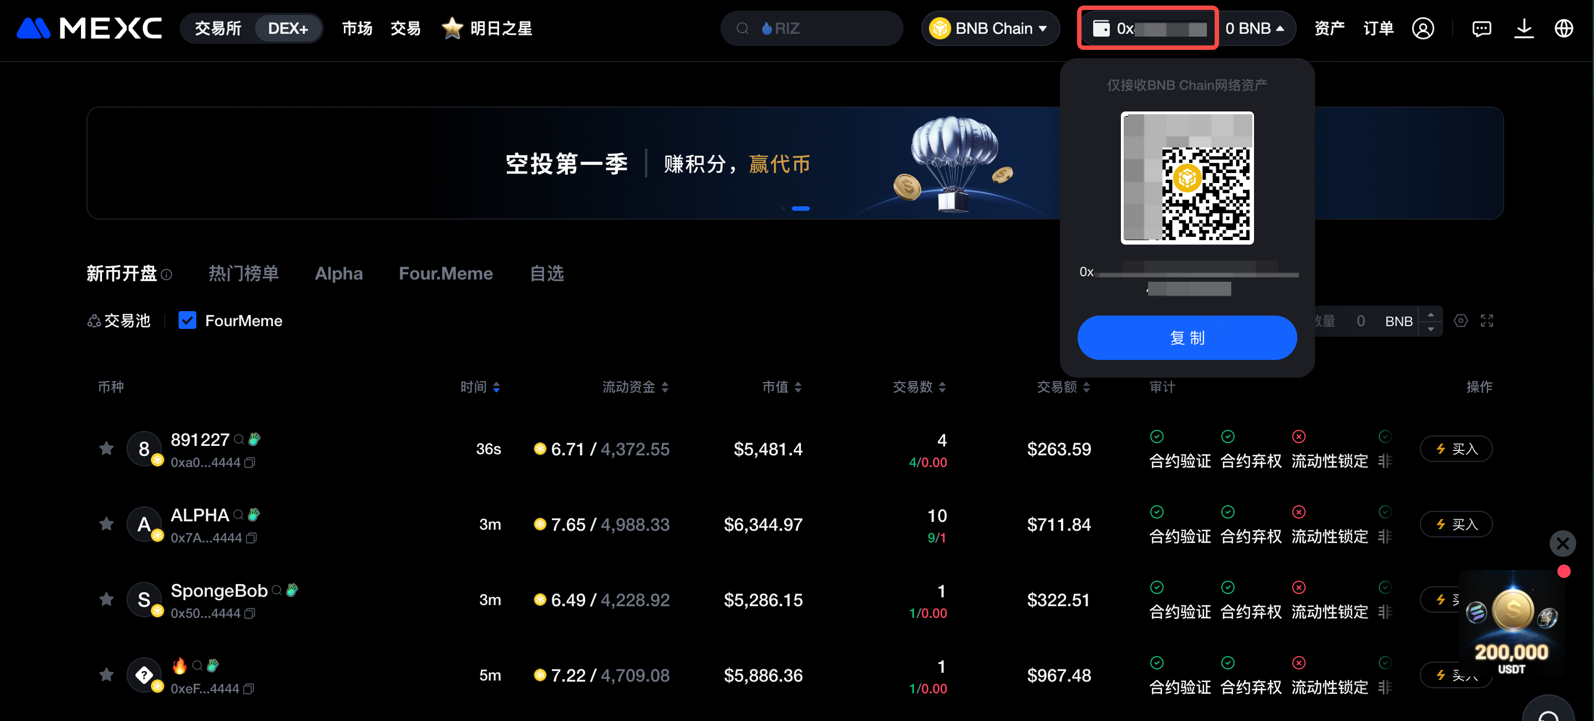Select the 热门榜单 tab
This screenshot has height=721, width=1594.
coord(243,273)
